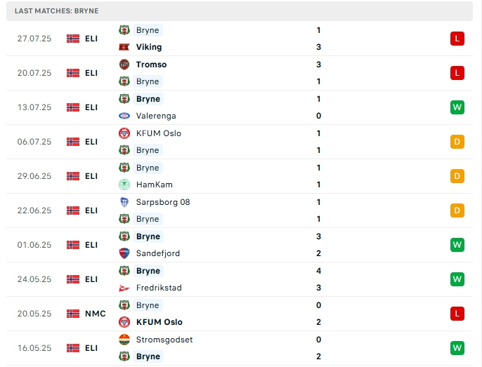482x367 pixels.
Task: Click the Last Matches: Bryne header
Action: (57, 11)
